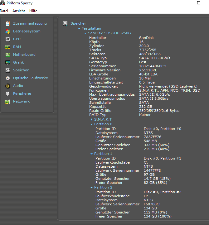Click Partition 0 size 548 MB
Image resolution: width=209 pixels, height=225 pixels.
coord(150,141)
